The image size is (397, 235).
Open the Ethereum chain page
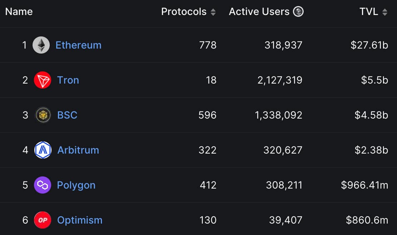78,45
